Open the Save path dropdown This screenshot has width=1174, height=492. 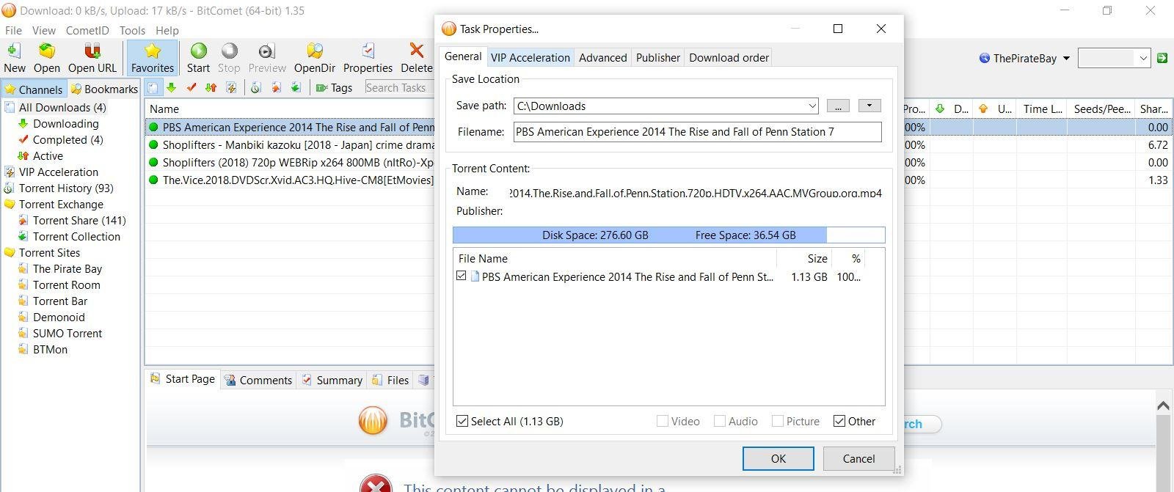click(812, 106)
